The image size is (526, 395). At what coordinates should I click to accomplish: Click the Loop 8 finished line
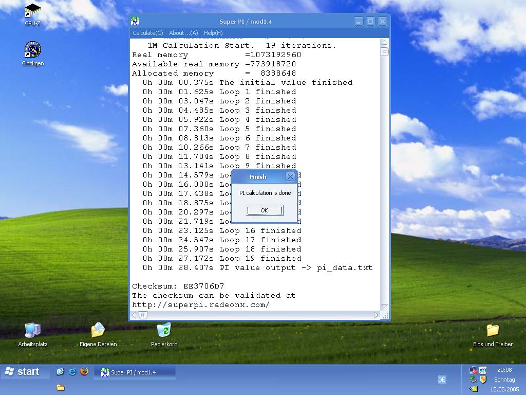[x=219, y=156]
